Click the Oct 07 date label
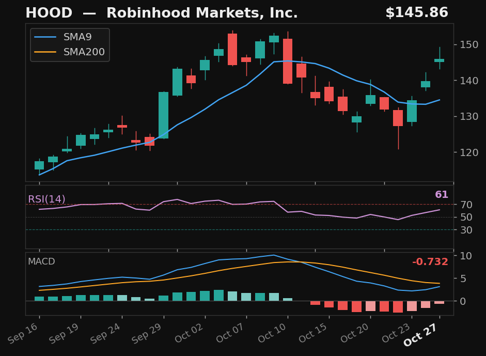486x356 pixels. pos(230,333)
